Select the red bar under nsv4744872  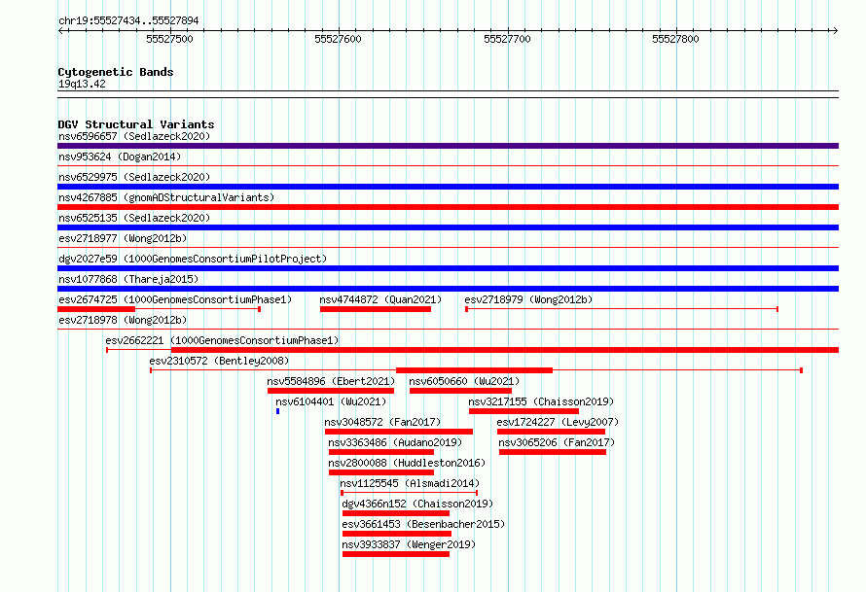[376, 309]
